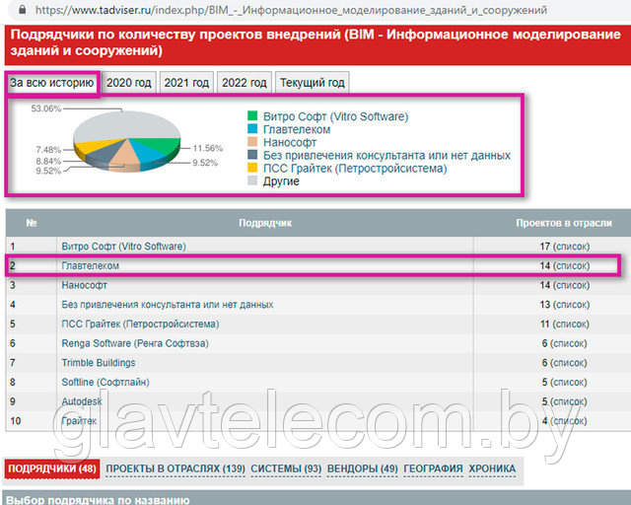
Task: Open 'Без привлечения консультанта' link in chart legend
Action: click(x=386, y=156)
